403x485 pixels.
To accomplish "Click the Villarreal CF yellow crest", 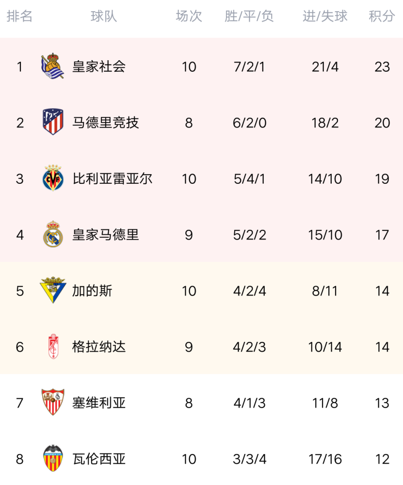I will point(53,178).
